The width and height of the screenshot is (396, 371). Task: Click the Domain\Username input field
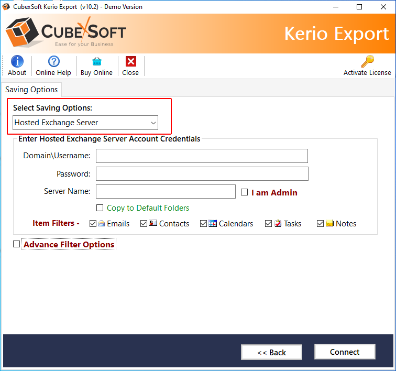click(202, 156)
